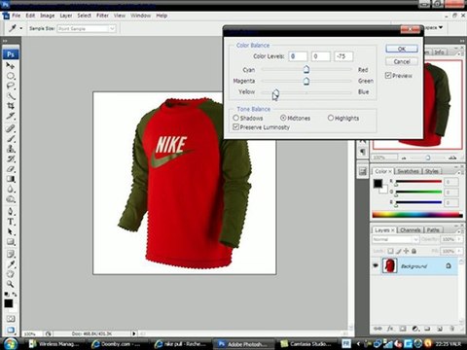The height and width of the screenshot is (350, 467).
Task: Toggle lock position icon
Action: pyautogui.click(x=406, y=251)
